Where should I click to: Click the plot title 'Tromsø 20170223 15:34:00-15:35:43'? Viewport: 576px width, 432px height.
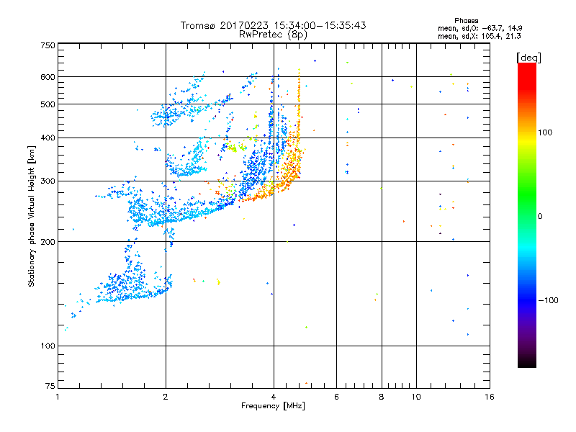[273, 25]
